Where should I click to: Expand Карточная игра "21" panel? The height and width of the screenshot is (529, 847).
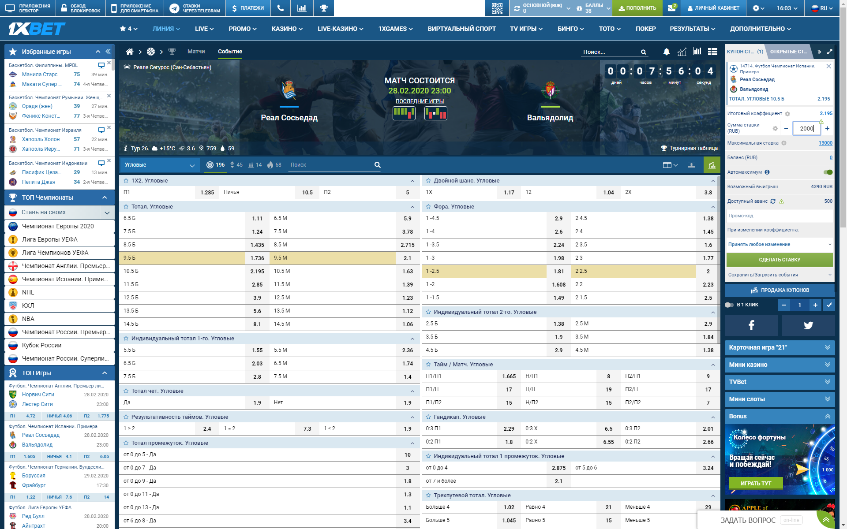[780, 347]
